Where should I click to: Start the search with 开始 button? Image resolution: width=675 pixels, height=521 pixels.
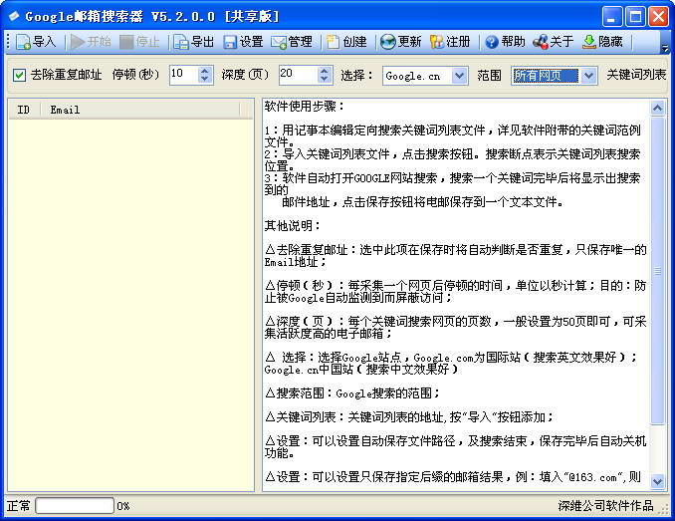(x=91, y=42)
